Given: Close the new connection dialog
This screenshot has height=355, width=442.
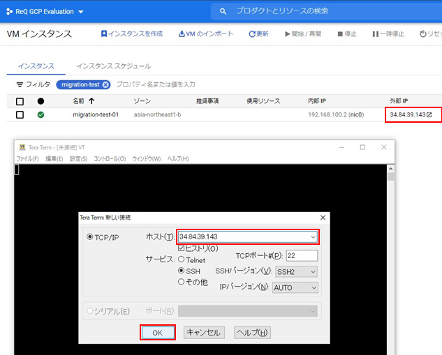Looking at the screenshot, I should pos(323,218).
